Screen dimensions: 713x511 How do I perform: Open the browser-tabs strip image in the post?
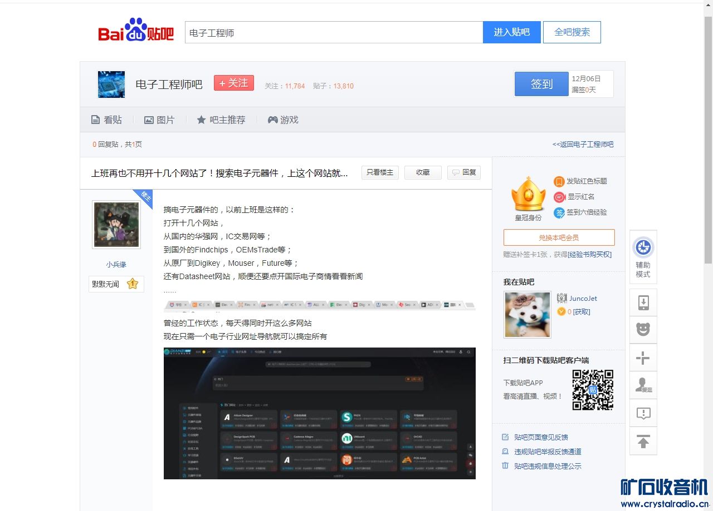pyautogui.click(x=320, y=305)
